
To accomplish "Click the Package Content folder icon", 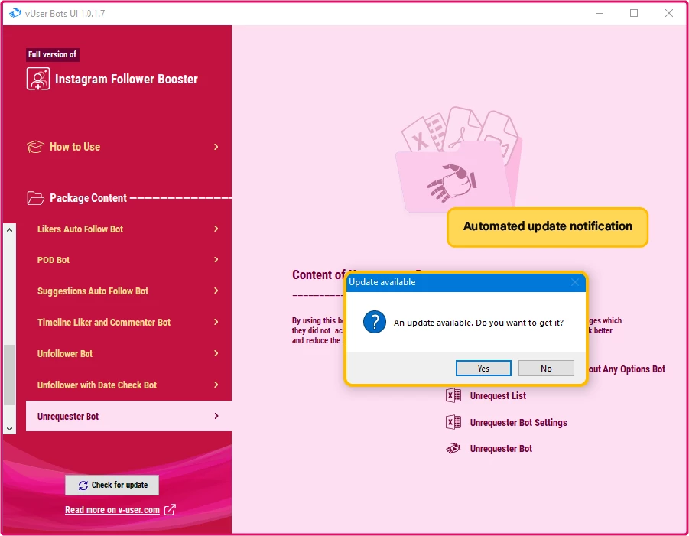I will click(35, 198).
